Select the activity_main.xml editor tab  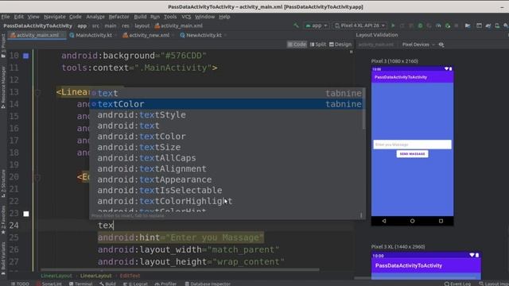coord(37,35)
